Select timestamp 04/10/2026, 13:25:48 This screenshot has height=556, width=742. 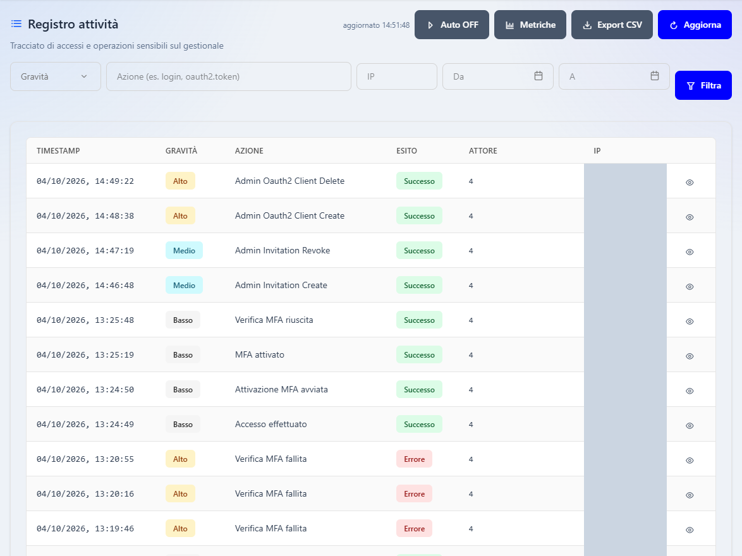(x=85, y=320)
